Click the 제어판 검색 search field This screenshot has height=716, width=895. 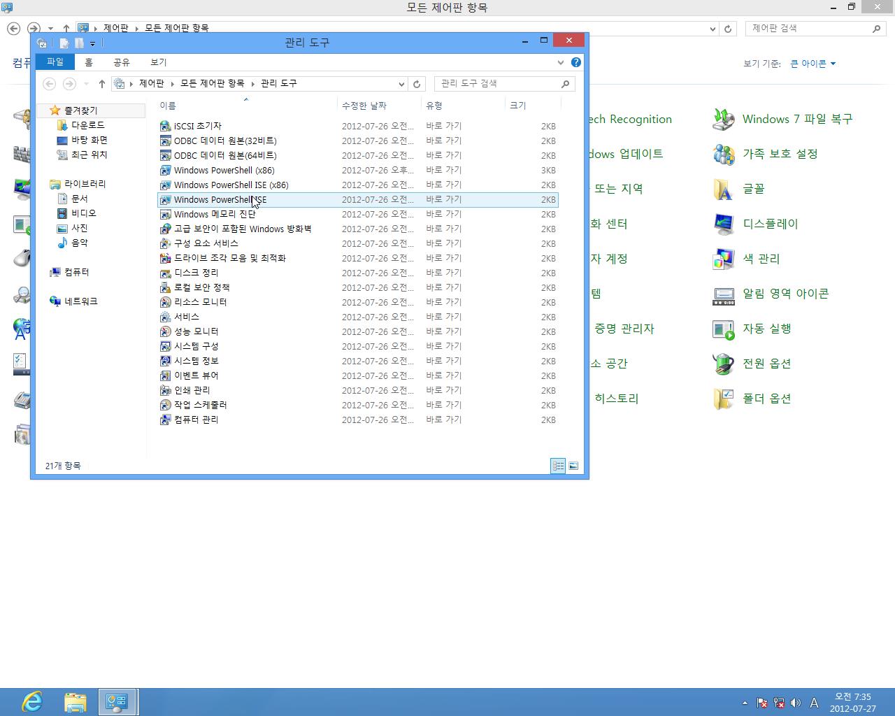click(x=815, y=29)
